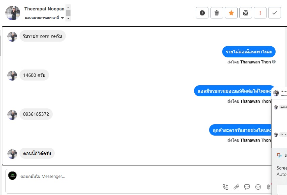Flag conversation with red exclamation priority icon
This screenshot has width=287, height=195.
pos(260,13)
